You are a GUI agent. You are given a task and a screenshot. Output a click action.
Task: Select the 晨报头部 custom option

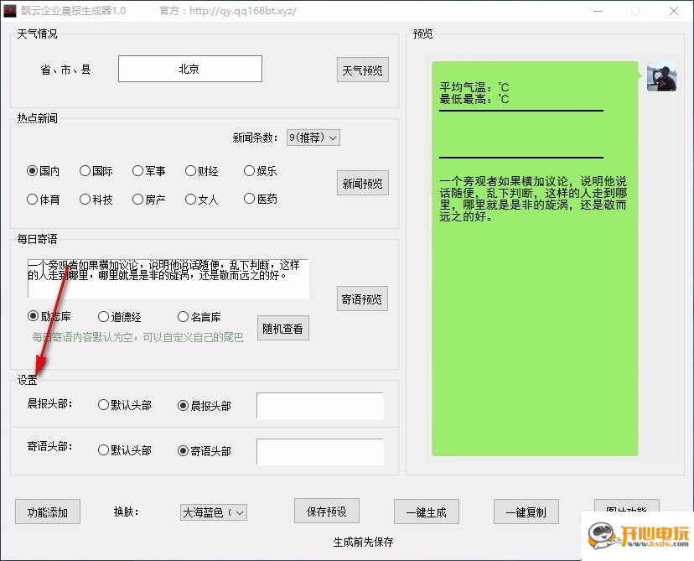pos(204,406)
